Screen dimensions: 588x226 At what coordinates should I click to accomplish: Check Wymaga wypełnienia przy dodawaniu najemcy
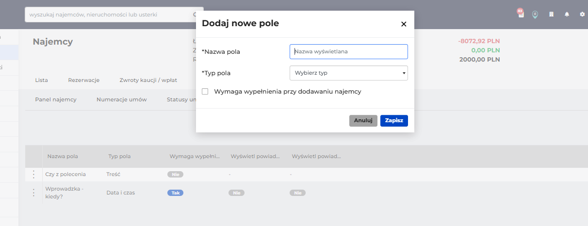(x=205, y=91)
